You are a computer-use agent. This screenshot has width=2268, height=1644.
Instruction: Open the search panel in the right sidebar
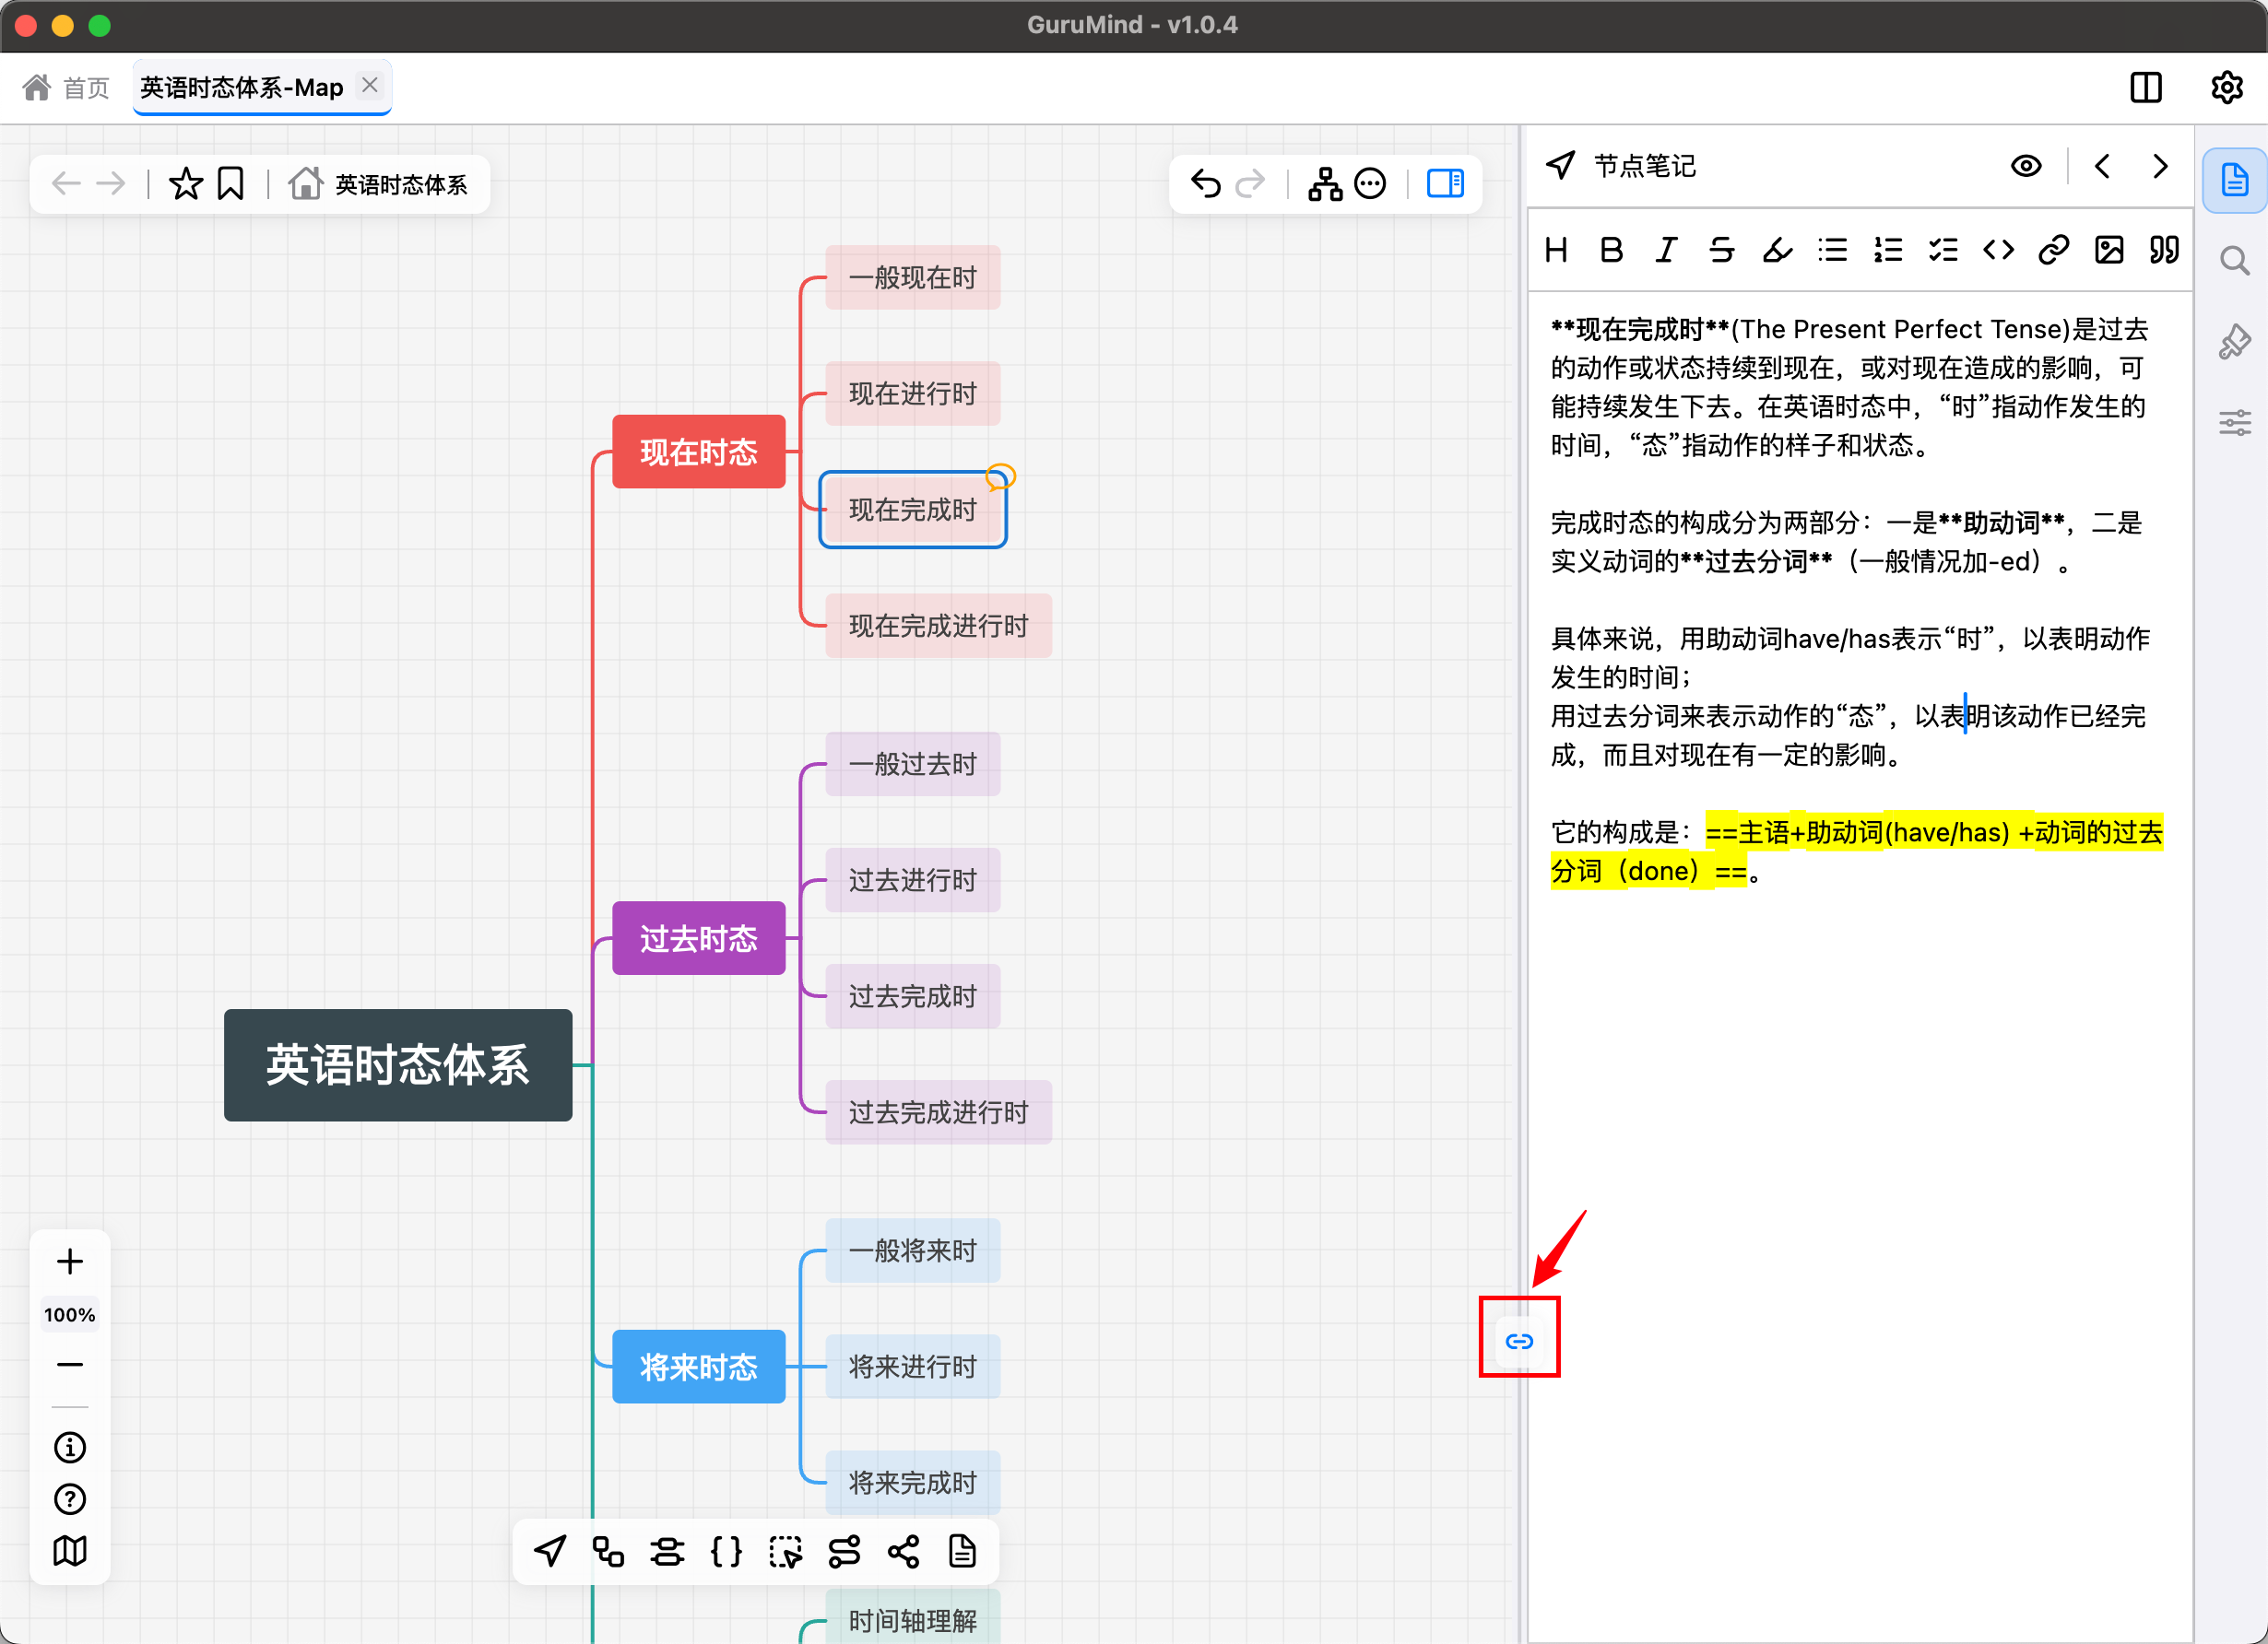[x=2234, y=261]
